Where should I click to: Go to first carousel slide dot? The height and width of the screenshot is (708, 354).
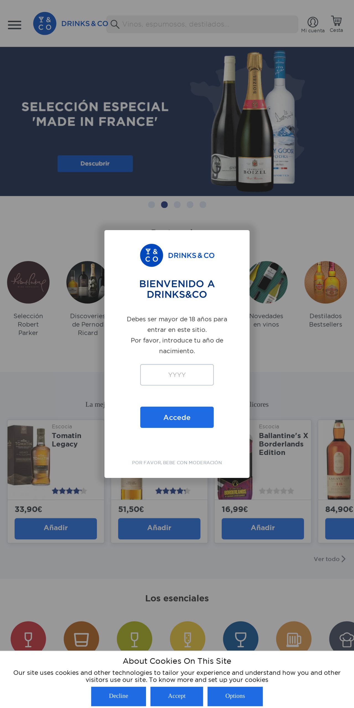(x=152, y=205)
